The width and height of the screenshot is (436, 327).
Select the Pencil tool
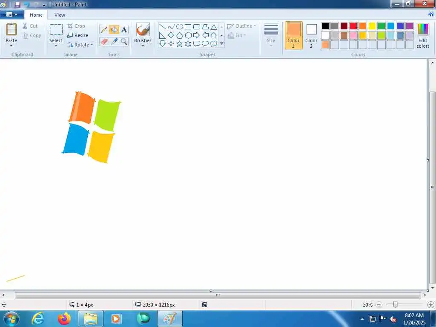tap(104, 29)
